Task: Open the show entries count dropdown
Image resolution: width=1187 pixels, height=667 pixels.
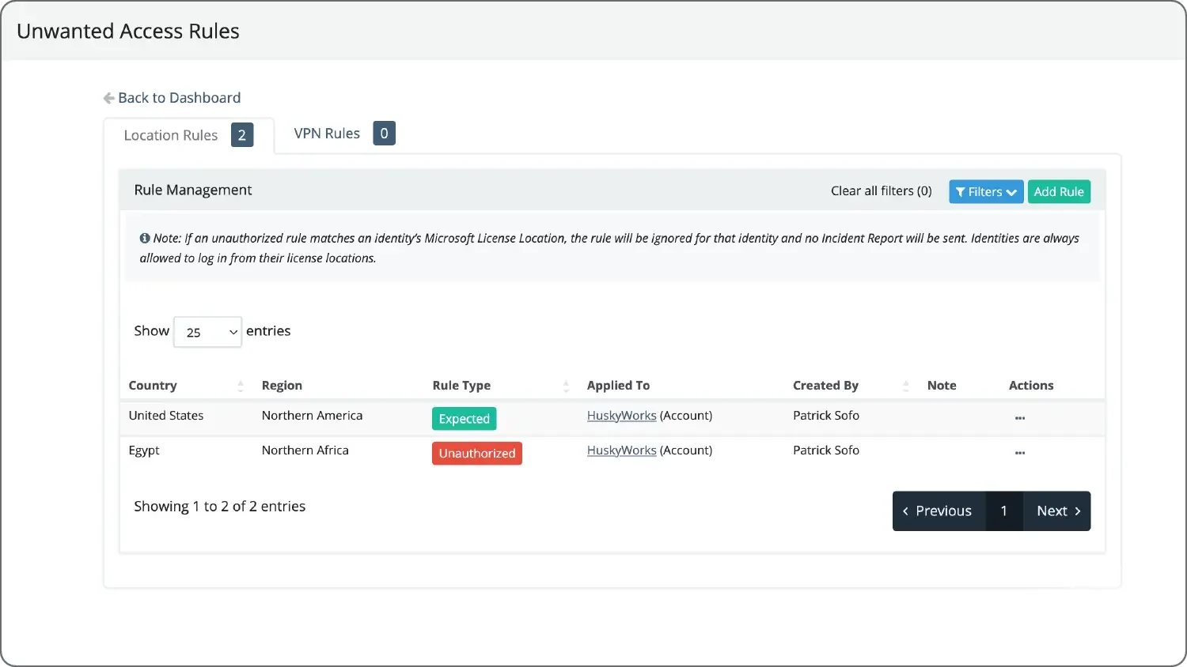Action: [207, 332]
